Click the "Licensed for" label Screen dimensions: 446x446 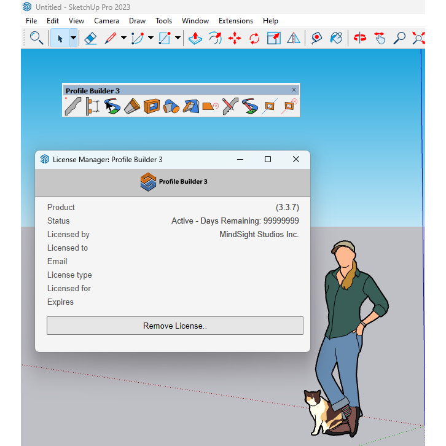[69, 288]
